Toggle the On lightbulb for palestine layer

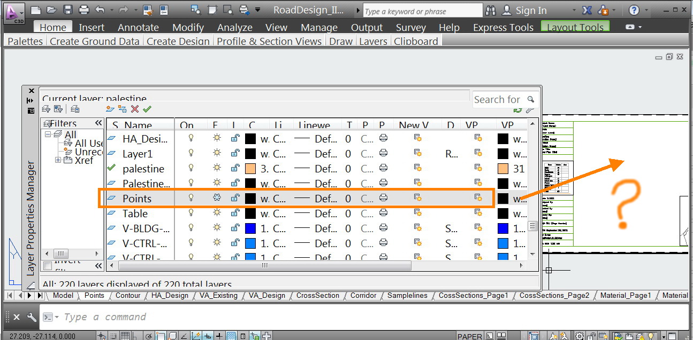click(x=190, y=168)
